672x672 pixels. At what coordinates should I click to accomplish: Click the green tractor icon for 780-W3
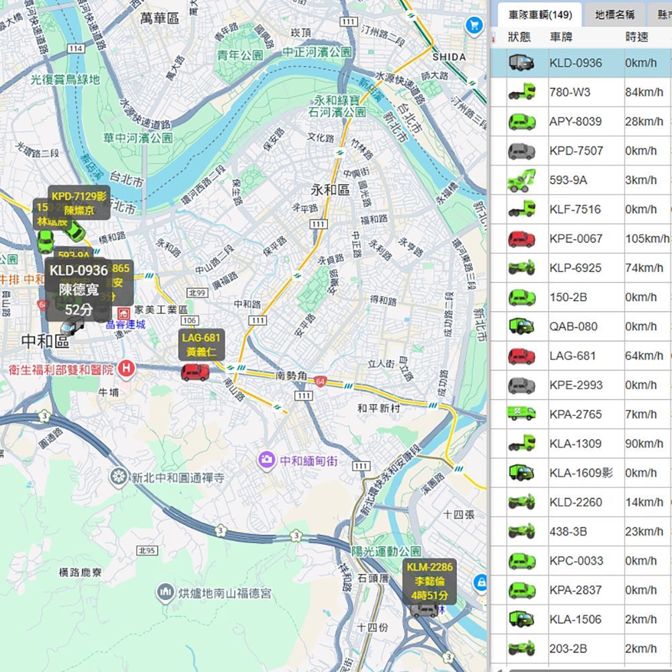coord(521,92)
